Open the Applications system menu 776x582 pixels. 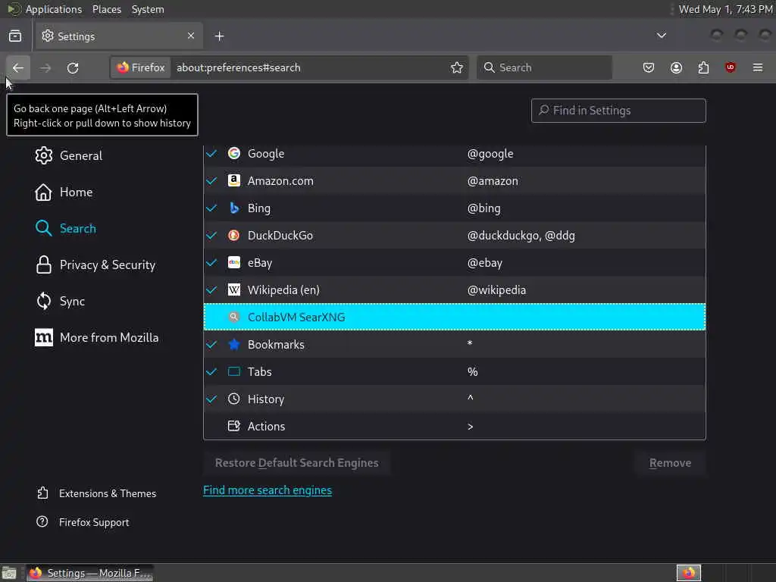coord(45,9)
